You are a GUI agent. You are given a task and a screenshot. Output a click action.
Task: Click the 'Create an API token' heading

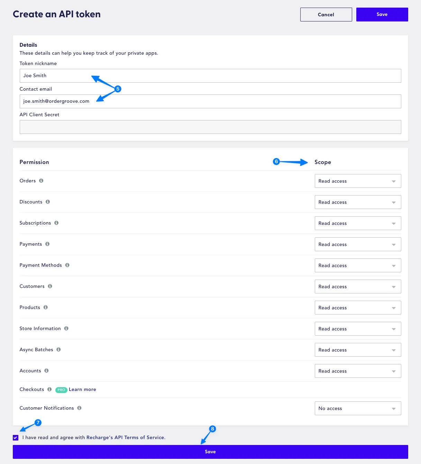point(57,14)
